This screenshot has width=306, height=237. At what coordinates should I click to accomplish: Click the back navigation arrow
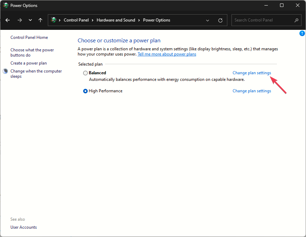point(8,20)
